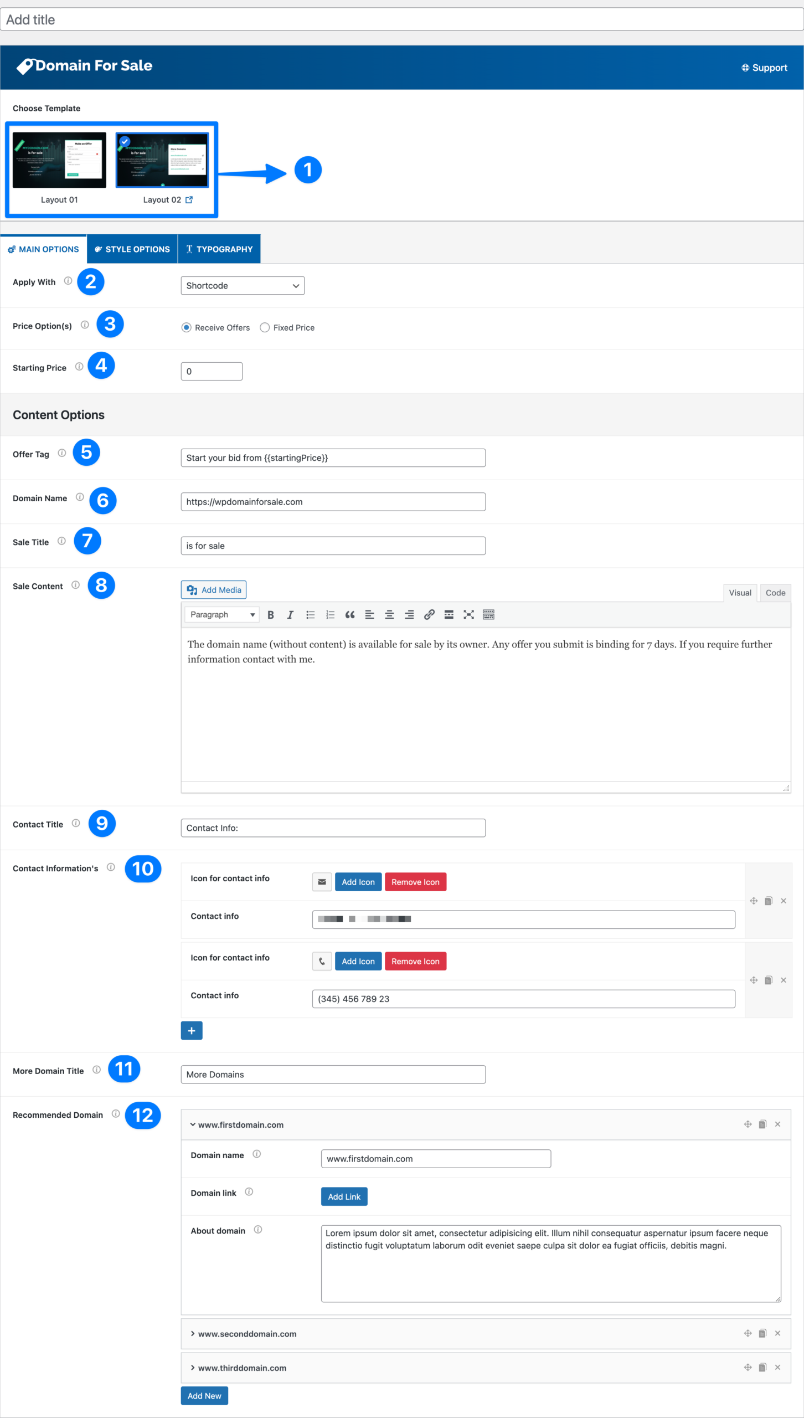Click the About domain textarea
This screenshot has width=804, height=1418.
[551, 1263]
